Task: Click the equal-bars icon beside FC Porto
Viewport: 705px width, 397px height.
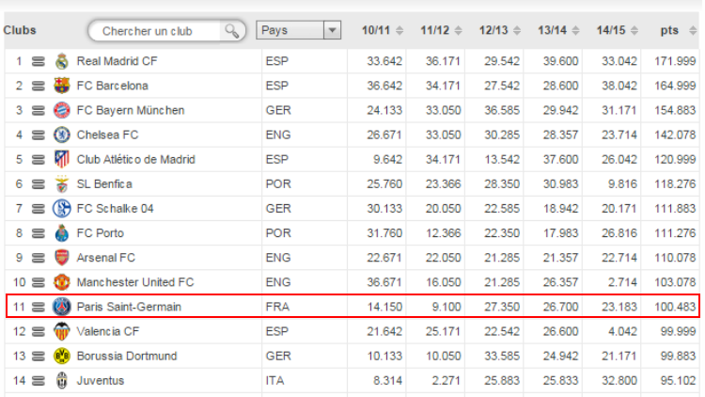Action: pyautogui.click(x=39, y=233)
